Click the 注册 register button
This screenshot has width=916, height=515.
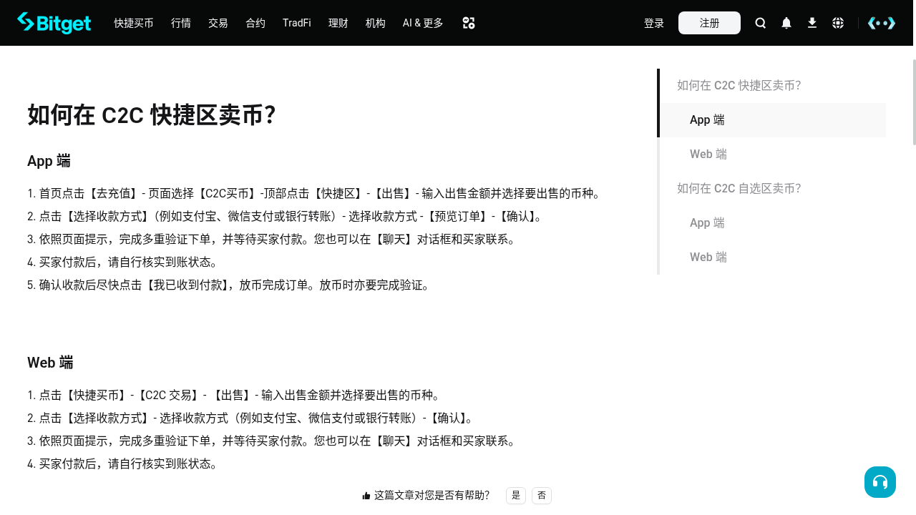point(709,23)
